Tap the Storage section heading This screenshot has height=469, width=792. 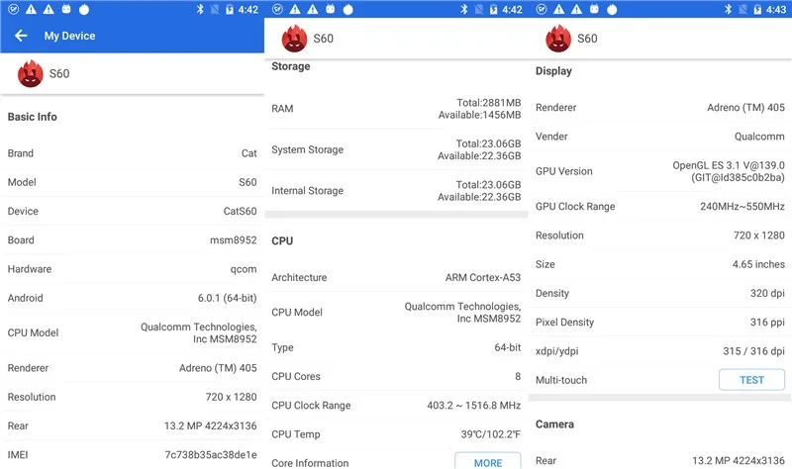[291, 66]
